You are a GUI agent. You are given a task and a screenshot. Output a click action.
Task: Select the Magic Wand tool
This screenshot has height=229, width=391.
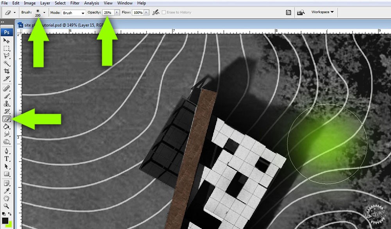coord(7,63)
